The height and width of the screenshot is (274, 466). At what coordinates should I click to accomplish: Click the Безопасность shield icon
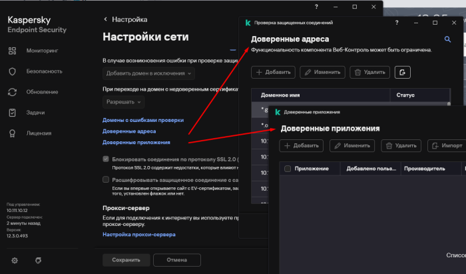(x=12, y=71)
